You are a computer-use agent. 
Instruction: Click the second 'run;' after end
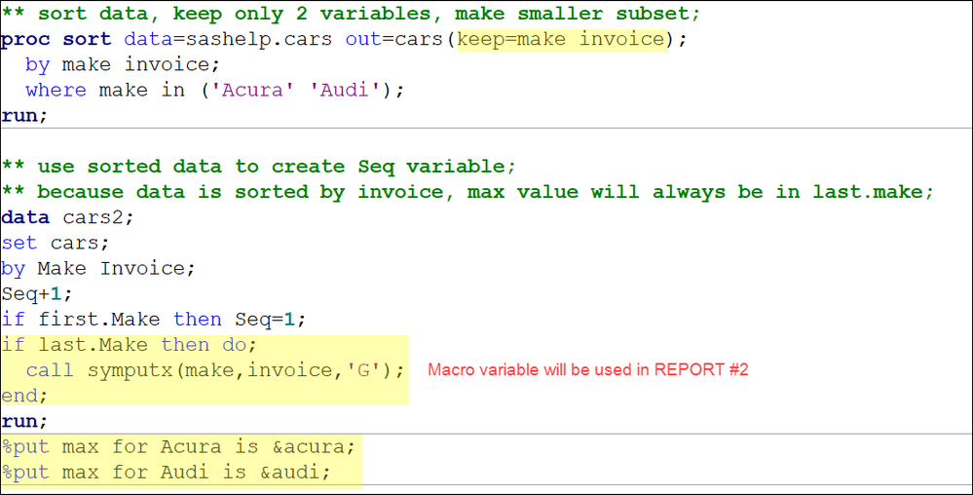(24, 421)
